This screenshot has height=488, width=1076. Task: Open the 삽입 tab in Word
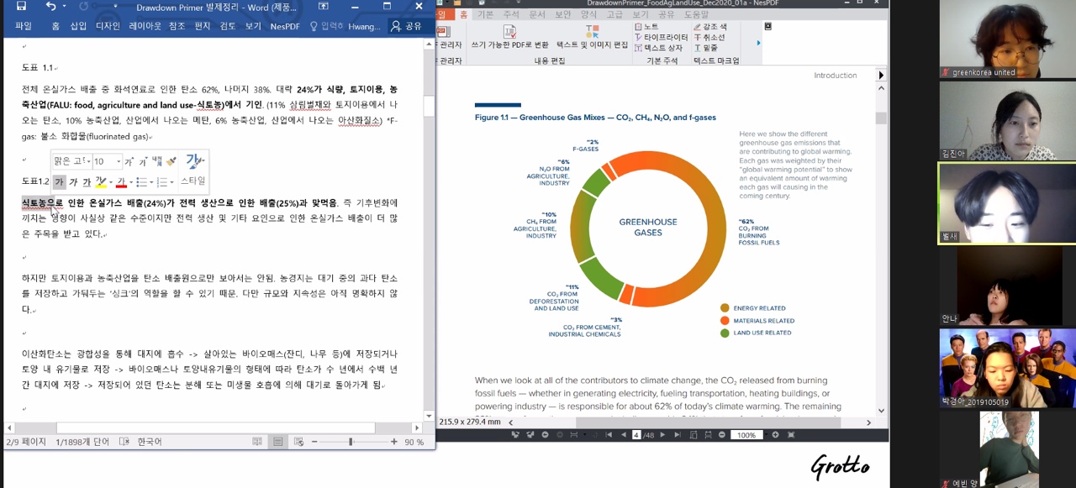click(x=78, y=27)
